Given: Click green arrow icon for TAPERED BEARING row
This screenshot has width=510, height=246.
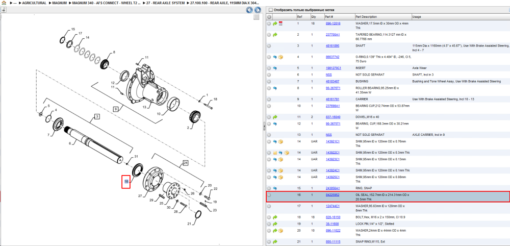Looking at the screenshot, I should click(275, 35).
